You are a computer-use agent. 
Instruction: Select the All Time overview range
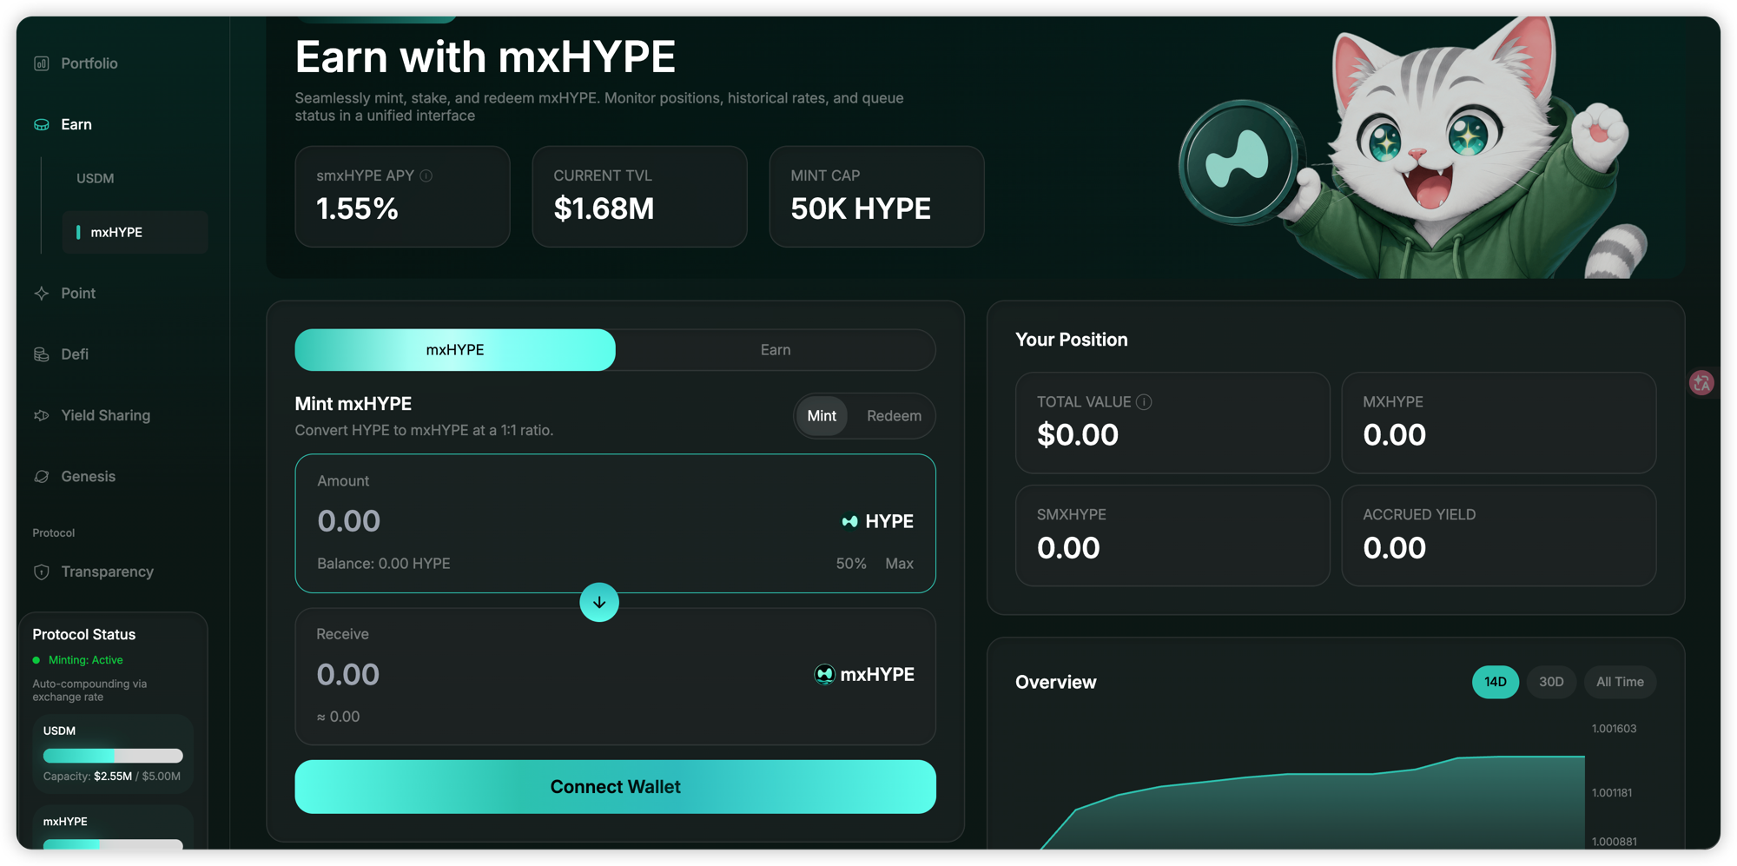(1620, 682)
